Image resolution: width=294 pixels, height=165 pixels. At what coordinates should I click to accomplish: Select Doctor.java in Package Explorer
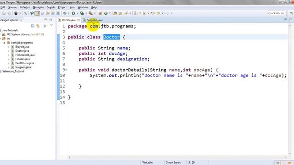point(22,51)
